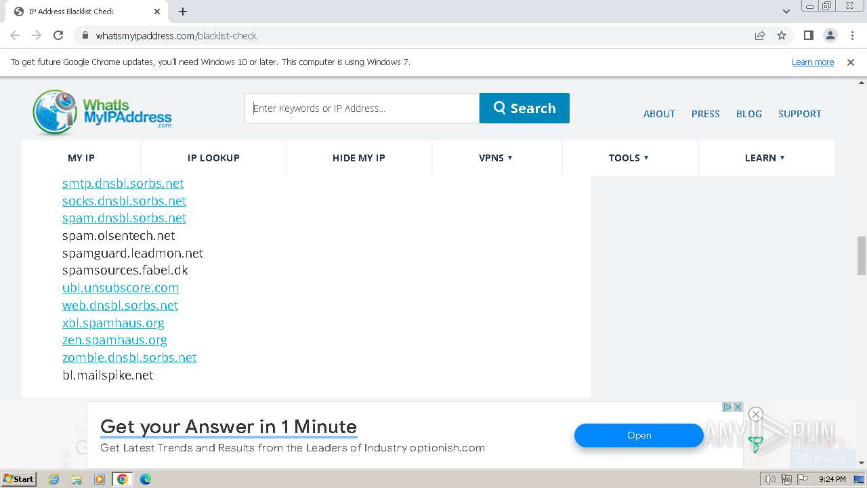This screenshot has width=867, height=488.
Task: Expand the TOOLS dropdown menu
Action: 629,158
